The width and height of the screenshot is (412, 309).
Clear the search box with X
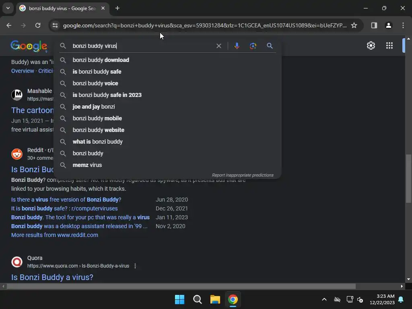(x=218, y=46)
